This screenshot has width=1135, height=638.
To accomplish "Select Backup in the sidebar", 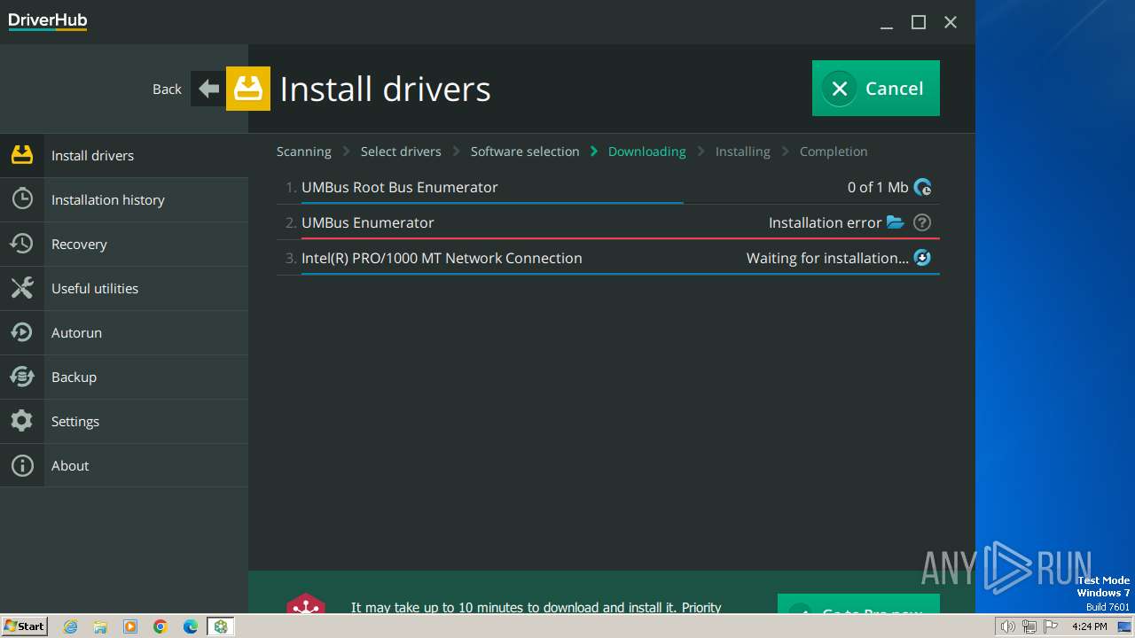I will coord(124,377).
